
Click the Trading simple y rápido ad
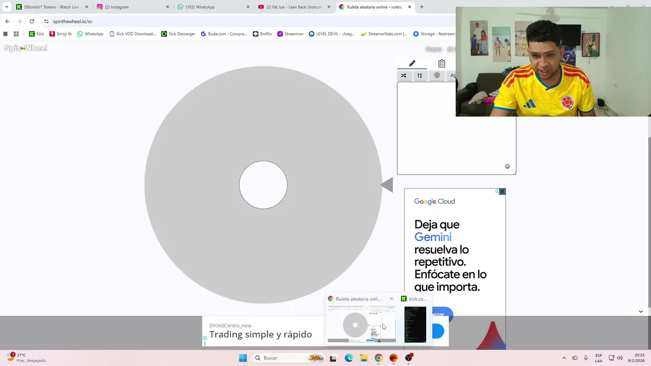(260, 334)
